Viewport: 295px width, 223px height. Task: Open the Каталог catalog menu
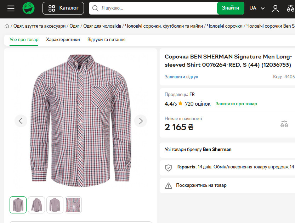pos(63,8)
